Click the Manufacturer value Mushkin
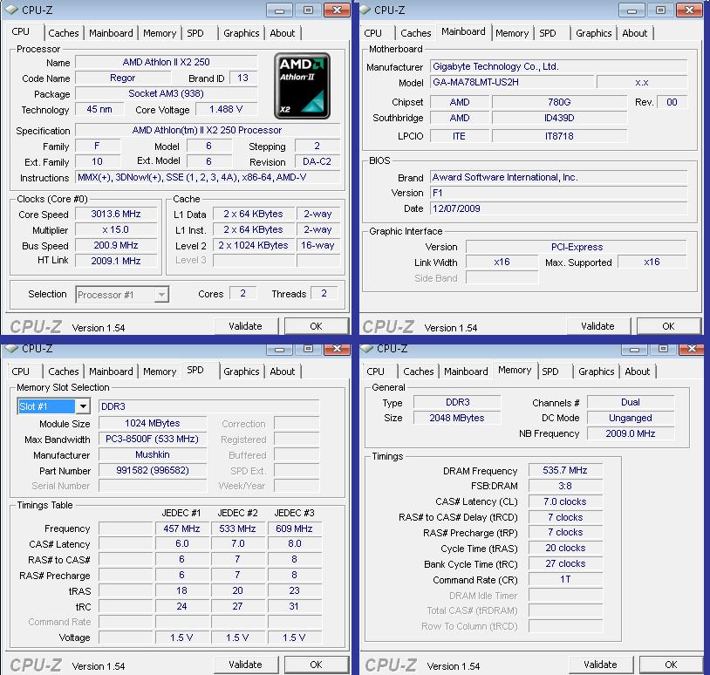710x675 pixels. pyautogui.click(x=152, y=454)
